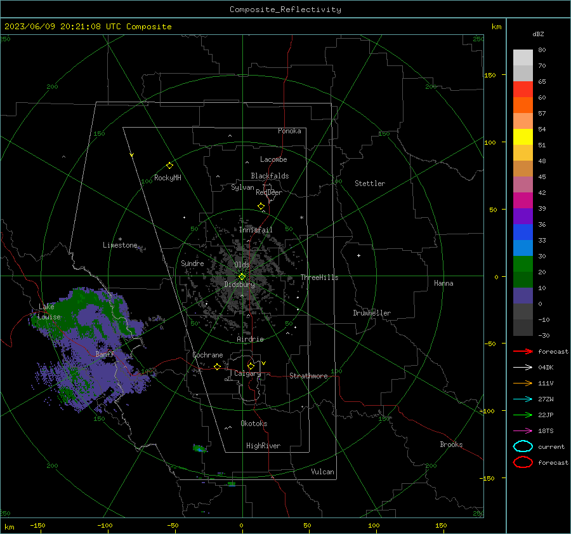Click the -100 tick on bottom axis
571x534 pixels.
click(x=105, y=525)
